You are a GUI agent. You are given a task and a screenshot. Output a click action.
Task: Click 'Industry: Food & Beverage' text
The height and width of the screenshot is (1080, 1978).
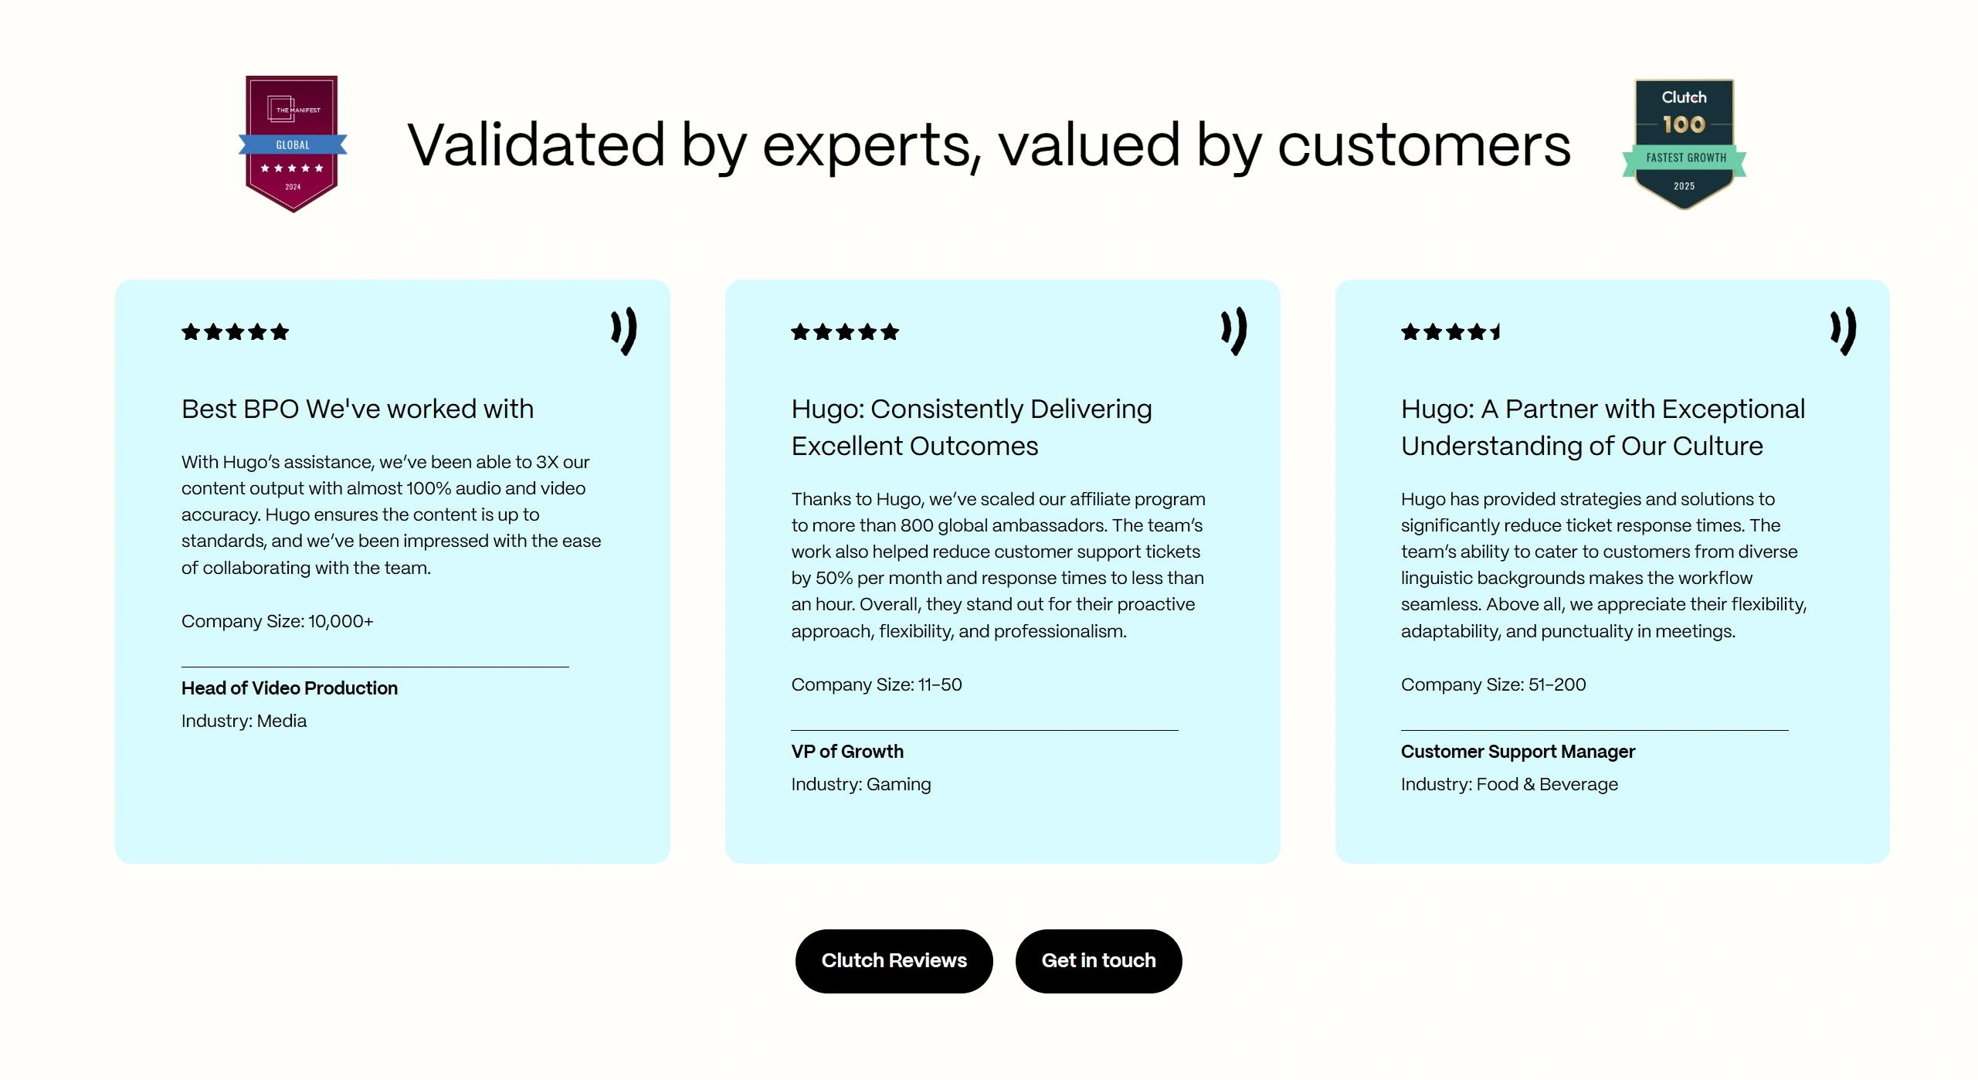(1508, 784)
